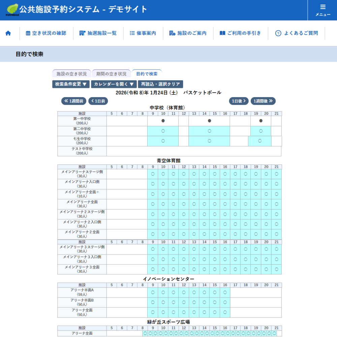Click the PASTORALE site logo
This screenshot has height=337, width=337.
[12, 9]
